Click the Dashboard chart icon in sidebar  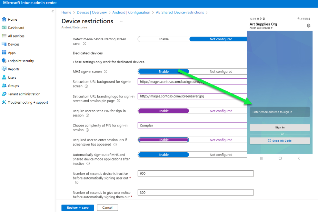[4, 28]
